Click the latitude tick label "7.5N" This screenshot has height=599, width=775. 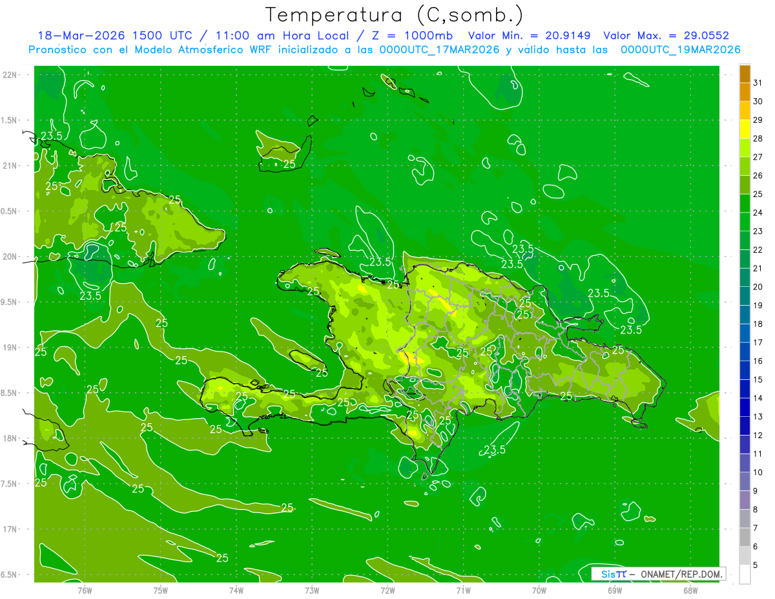click(x=10, y=484)
